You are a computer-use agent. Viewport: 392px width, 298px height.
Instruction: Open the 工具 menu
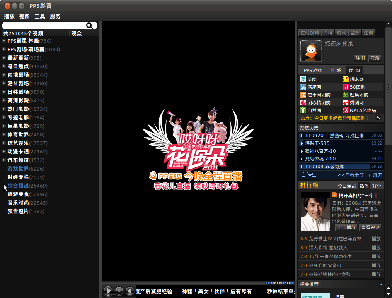pyautogui.click(x=40, y=16)
